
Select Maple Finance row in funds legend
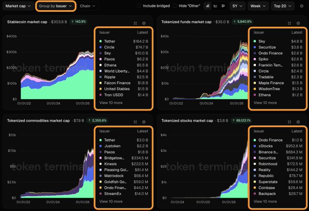[x=278, y=83]
